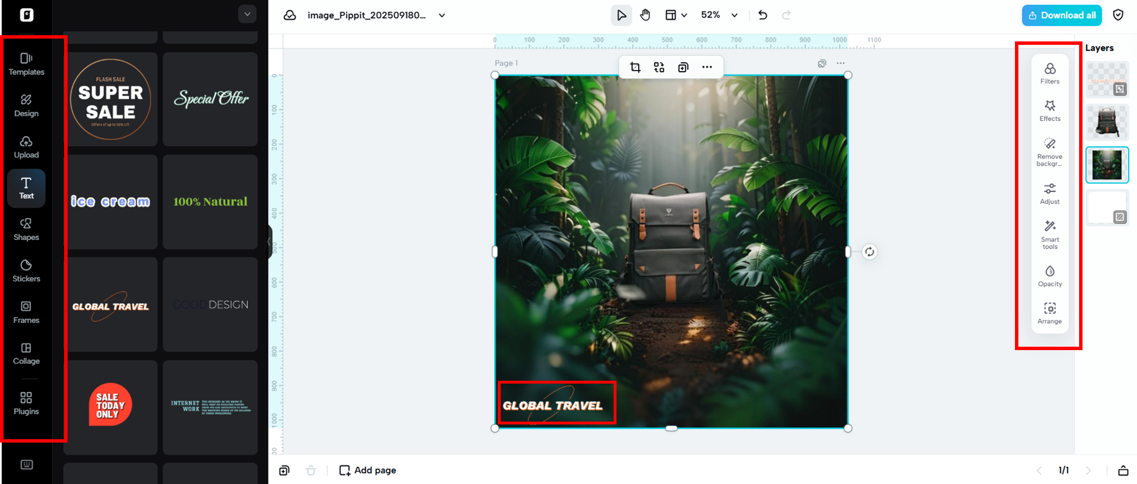Select the jungle image layer thumbnail

pyautogui.click(x=1107, y=165)
